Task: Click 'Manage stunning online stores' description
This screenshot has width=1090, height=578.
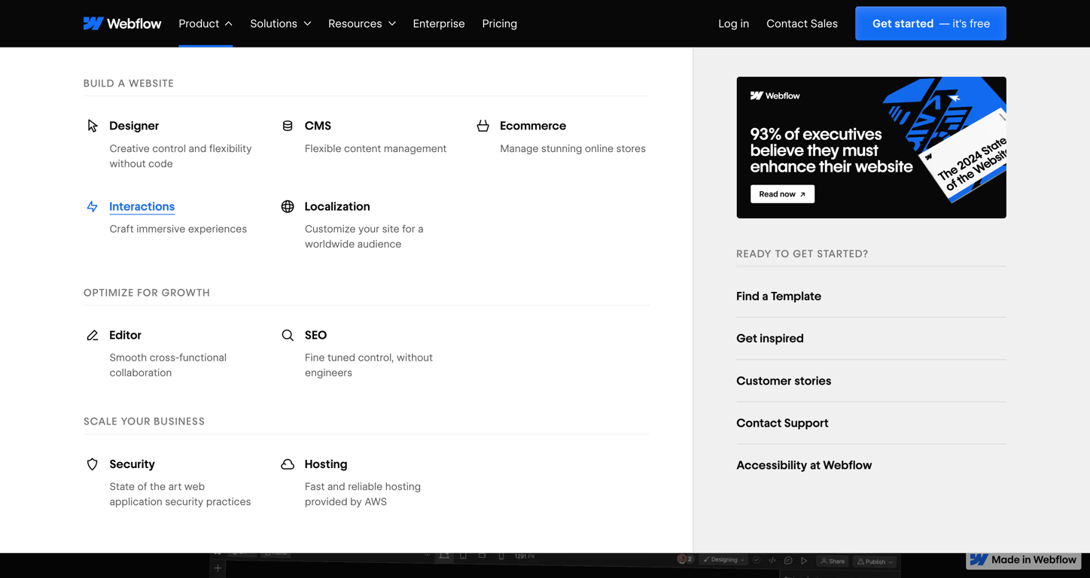Action: 573,148
